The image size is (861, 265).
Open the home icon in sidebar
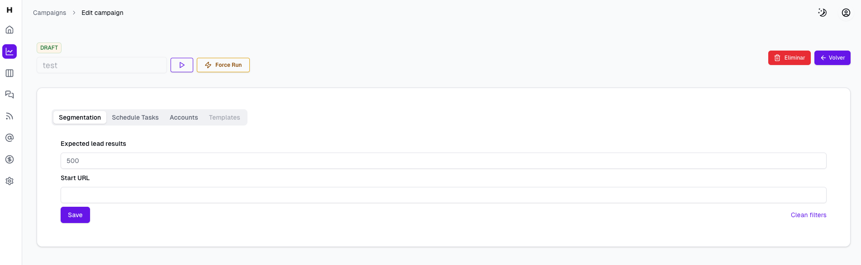(10, 30)
